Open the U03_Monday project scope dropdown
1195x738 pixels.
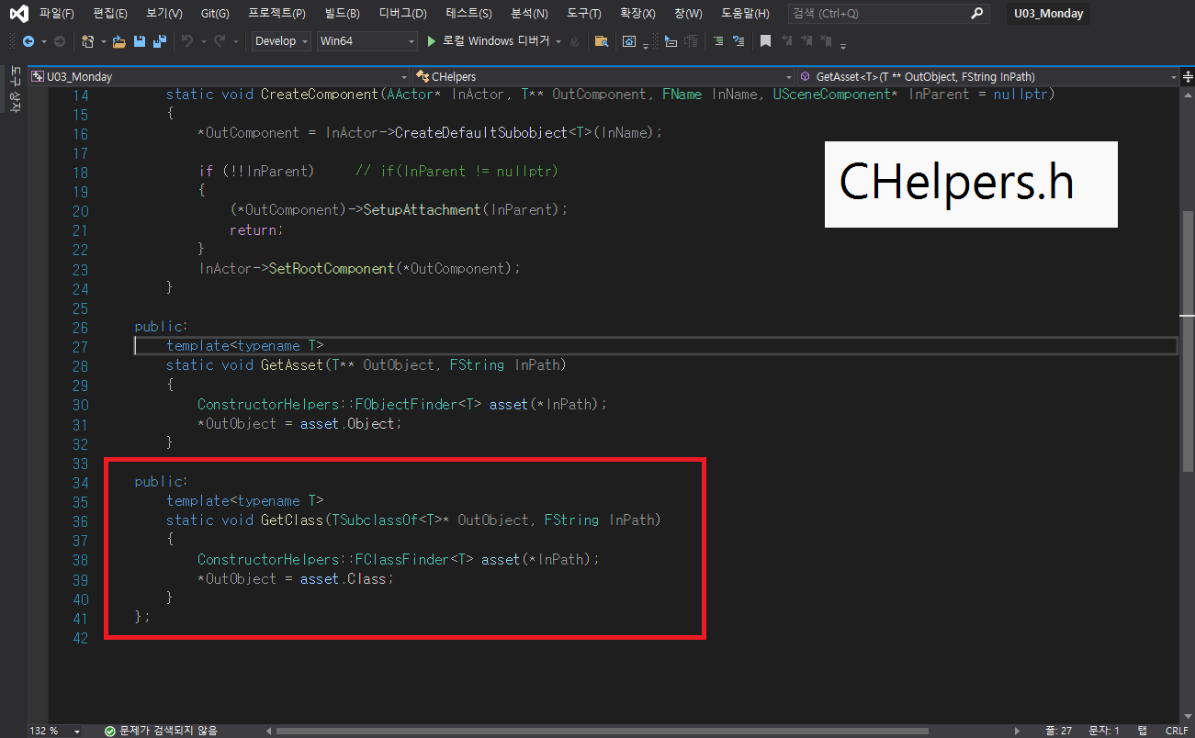pos(219,77)
